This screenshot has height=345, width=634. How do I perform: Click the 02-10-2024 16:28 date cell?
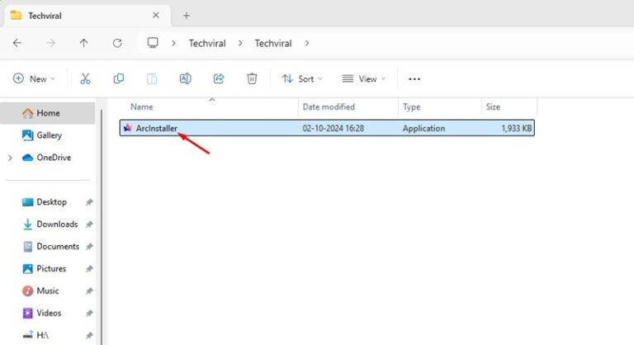(x=334, y=128)
